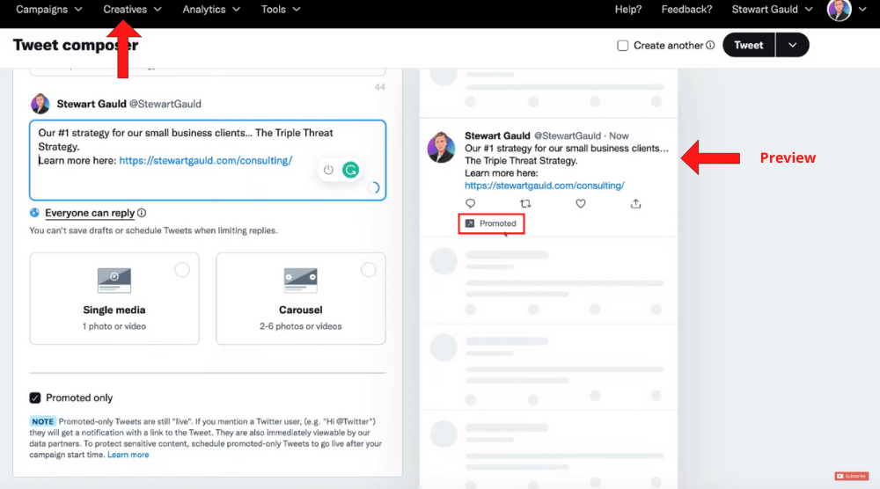The image size is (880, 489).
Task: Uncheck the Promoted only checkbox
Action: tap(35, 398)
